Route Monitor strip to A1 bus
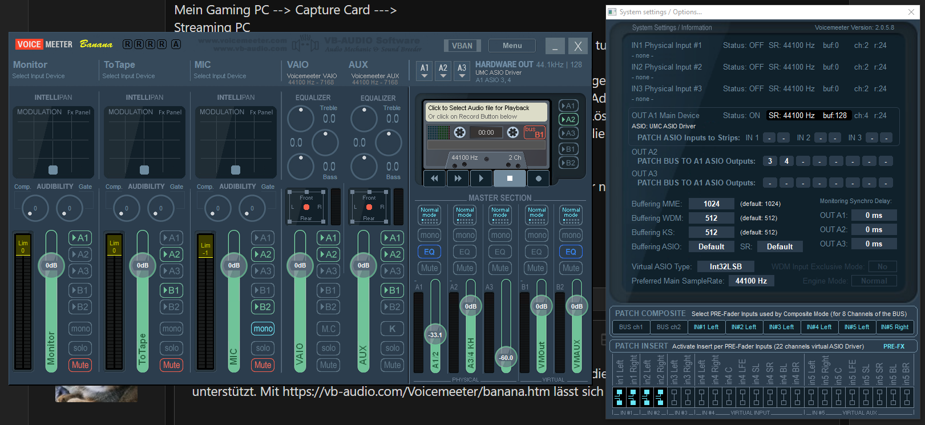 pos(80,238)
